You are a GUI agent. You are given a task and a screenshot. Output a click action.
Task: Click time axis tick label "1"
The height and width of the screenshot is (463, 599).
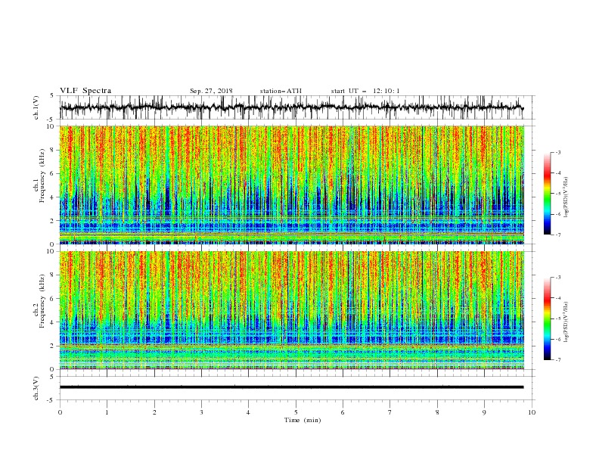click(x=107, y=412)
